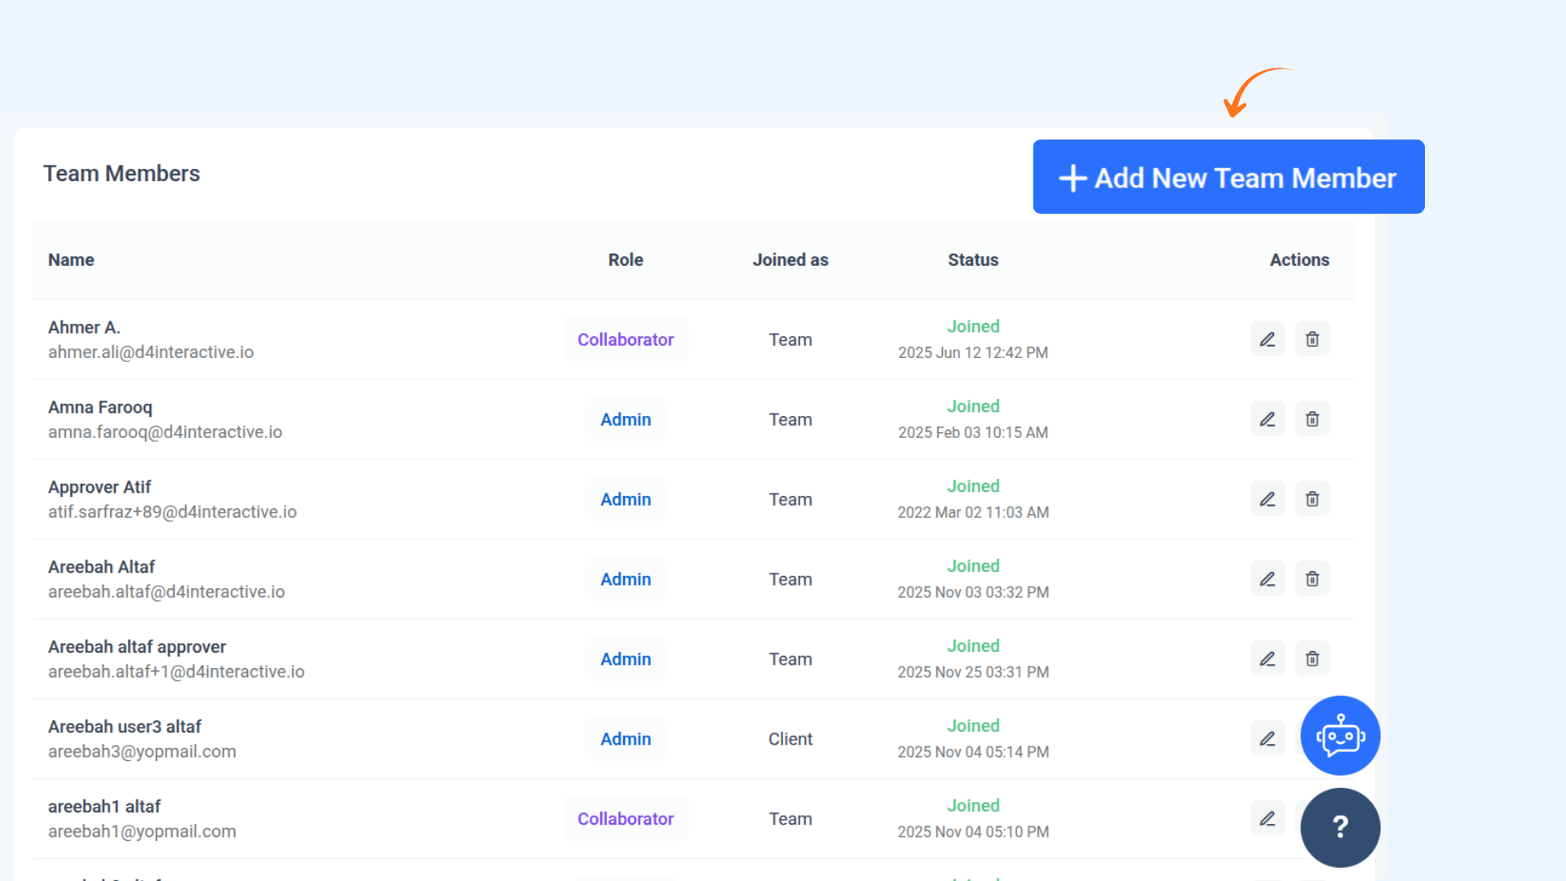Viewport: 1566px width, 881px height.
Task: Trash the Areebah Altaf member row
Action: point(1312,579)
